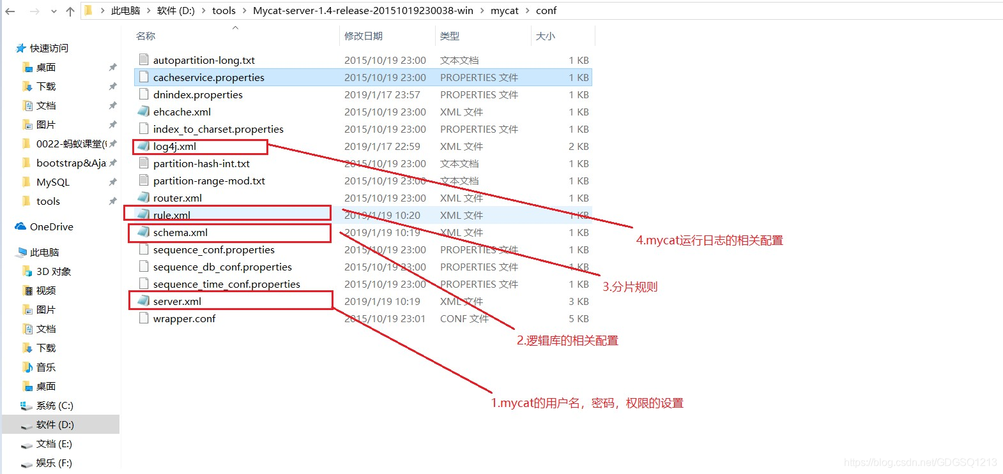
Task: Click the date 2019/1/17 23:57 for dnindex.properties
Action: coord(382,94)
